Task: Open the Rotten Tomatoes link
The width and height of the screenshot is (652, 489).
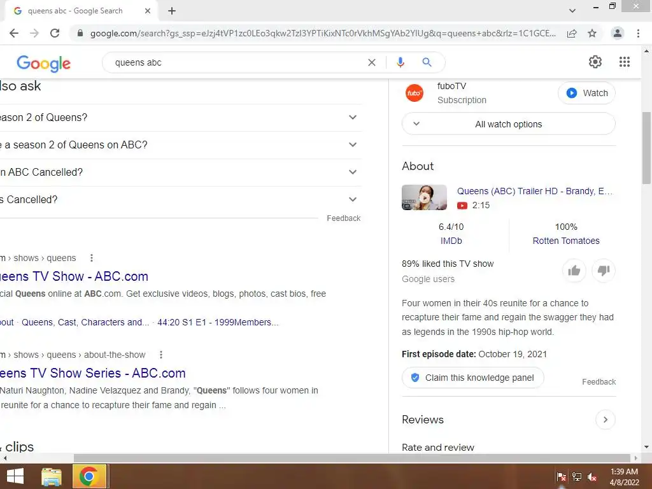Action: coord(566,241)
